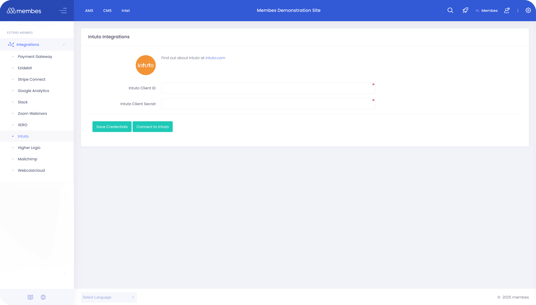Click the rocket/launch icon
This screenshot has width=536, height=305.
(465, 10)
